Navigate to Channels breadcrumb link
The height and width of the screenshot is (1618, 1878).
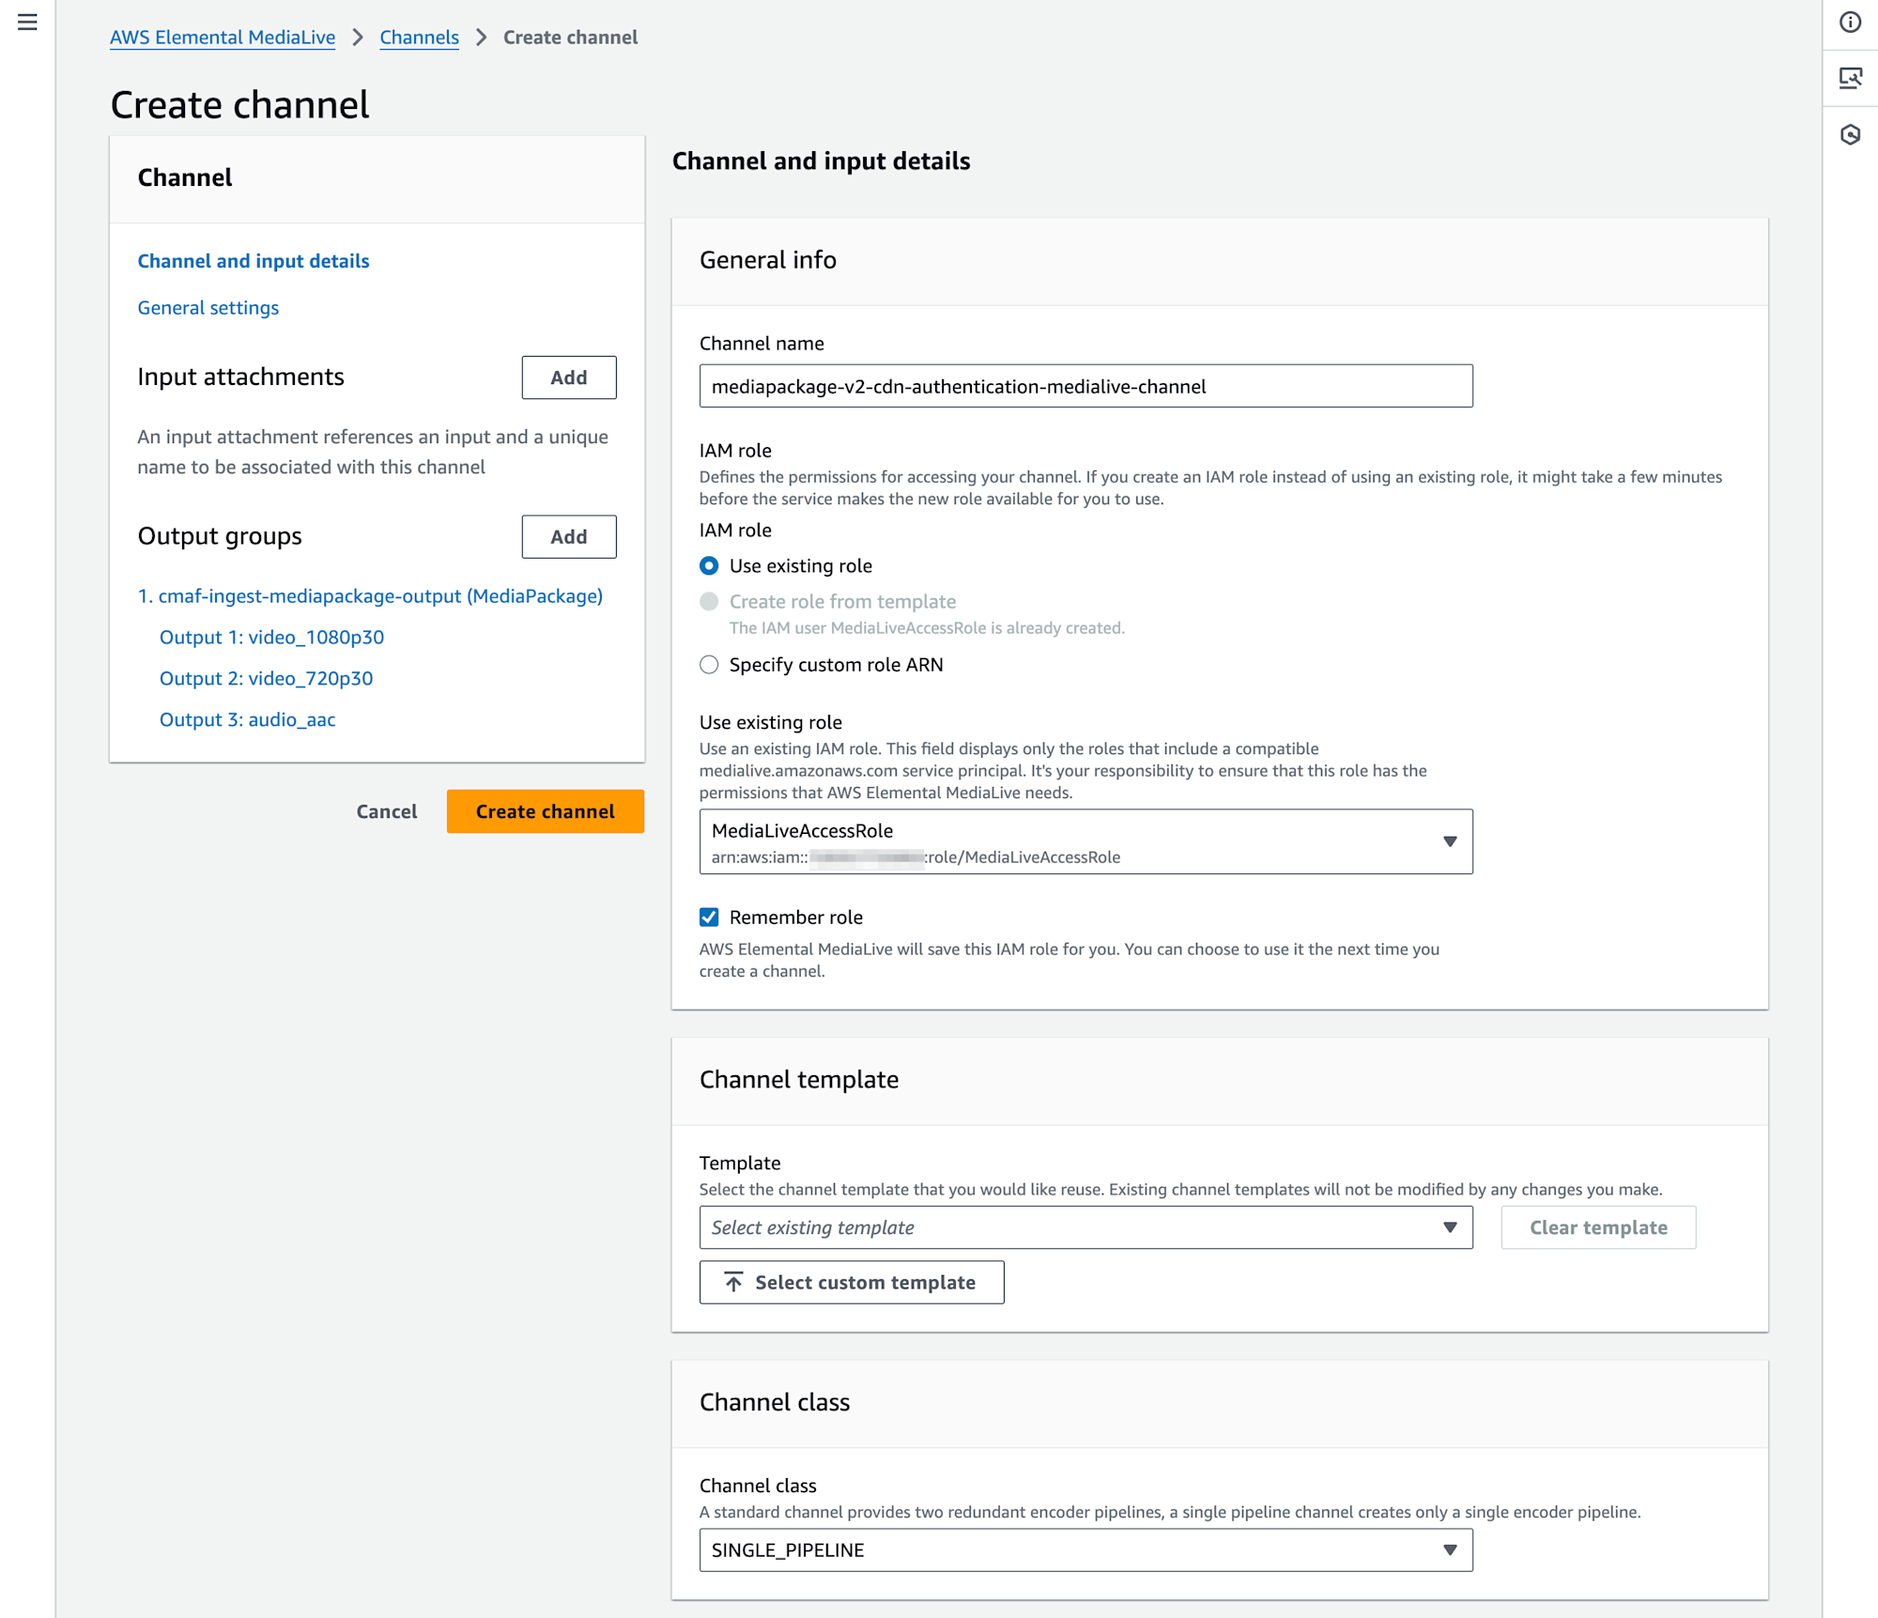click(x=419, y=38)
